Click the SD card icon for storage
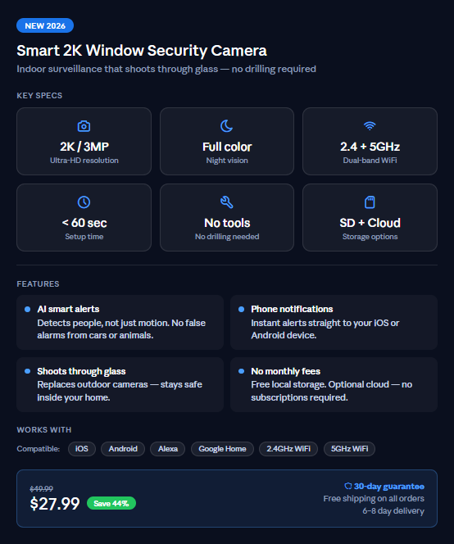The image size is (454, 544). click(x=370, y=202)
